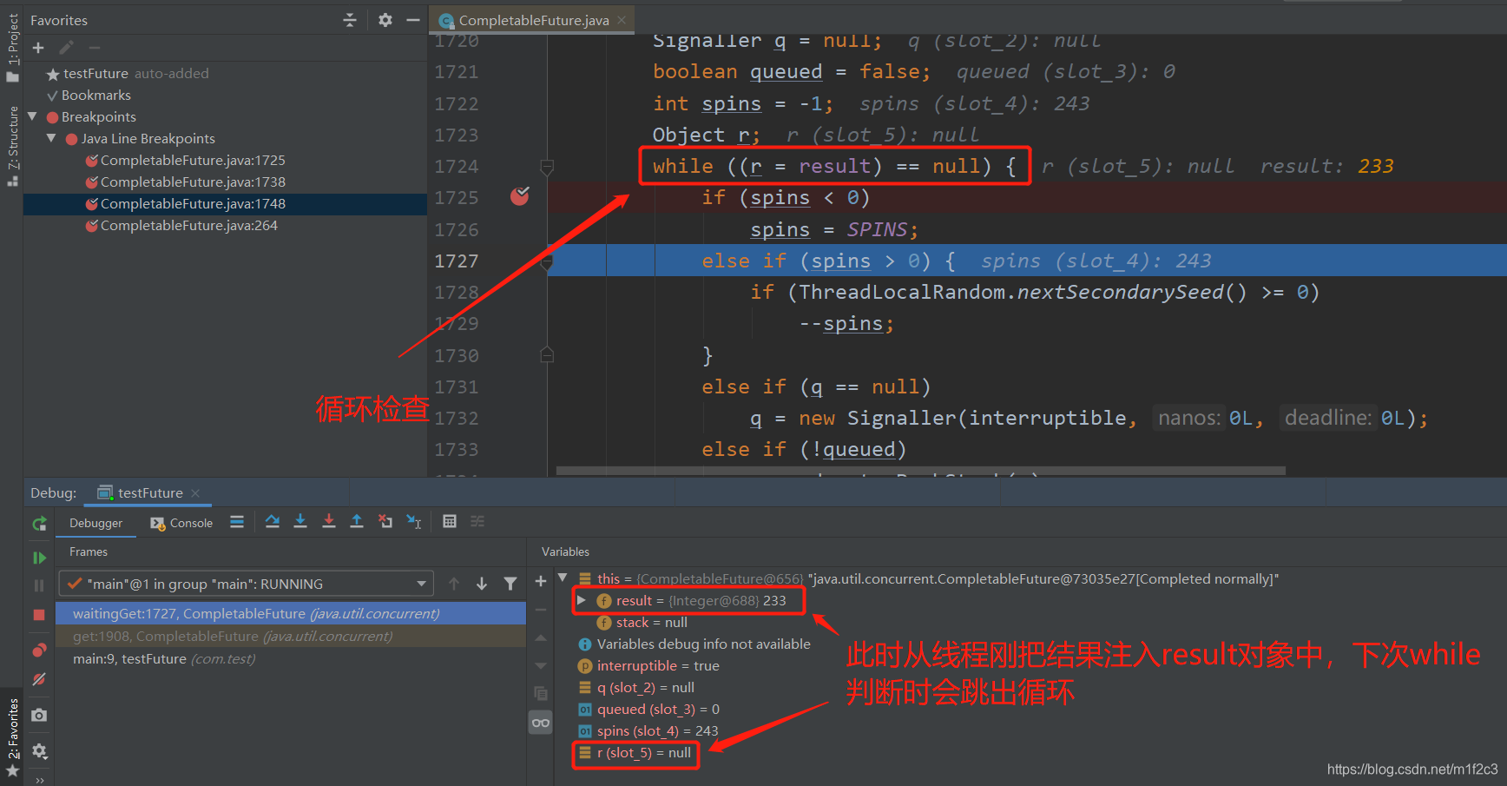
Task: Collapse all in Favorites panel
Action: 350,20
